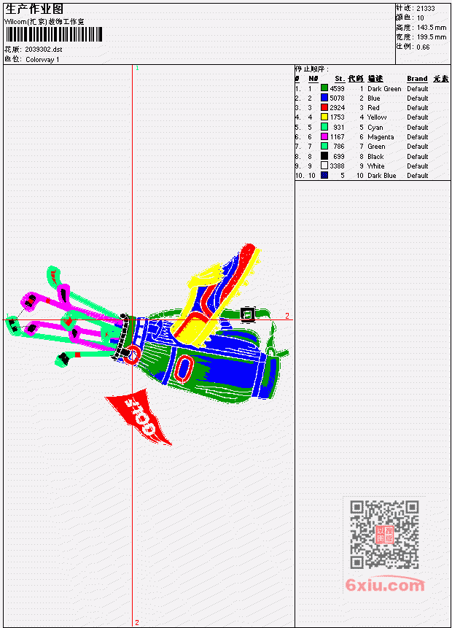Viewport: 452px width, 628px height.
Task: Select the 'Magenta' description text
Action: pos(381,137)
